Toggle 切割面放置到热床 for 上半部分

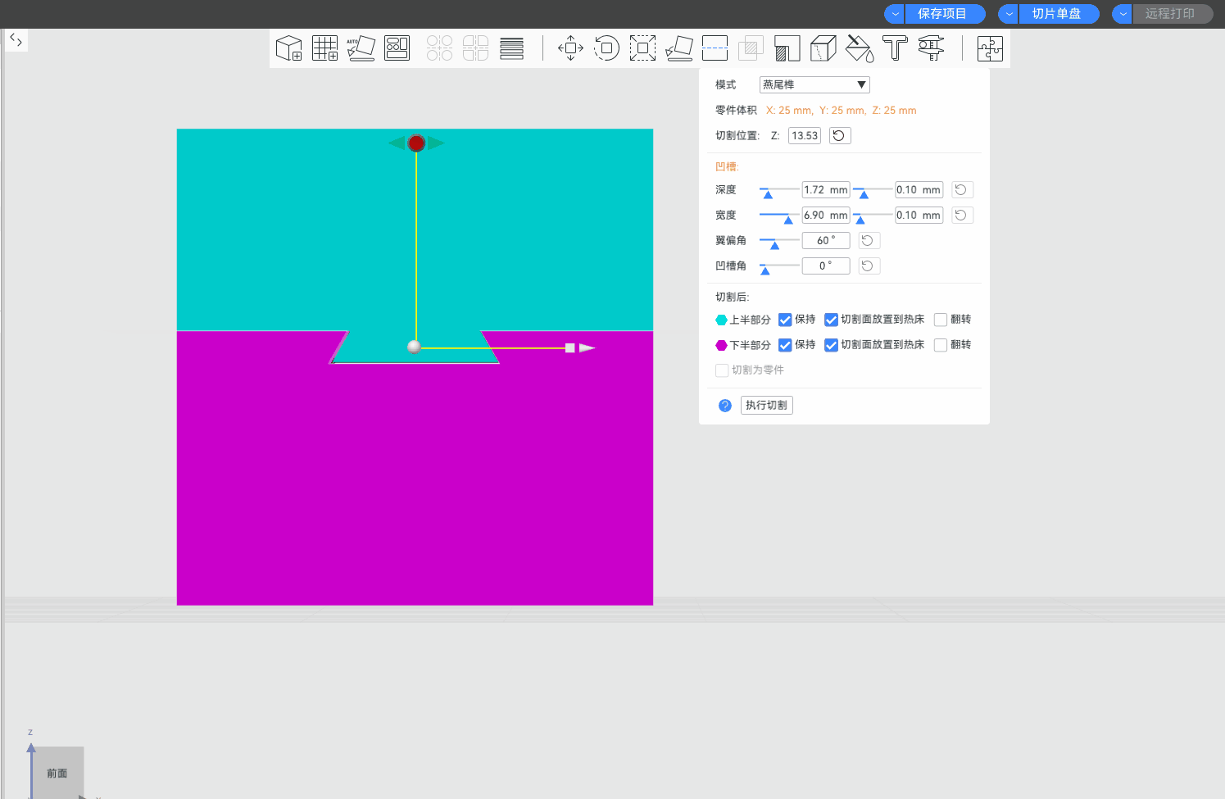coord(831,320)
